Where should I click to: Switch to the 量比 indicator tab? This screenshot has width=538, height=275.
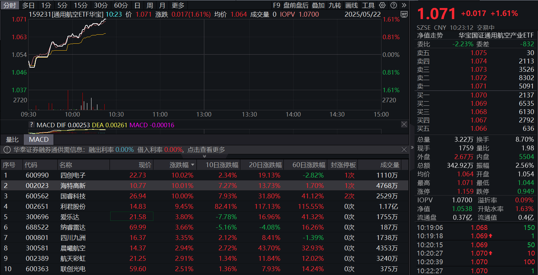pyautogui.click(x=12, y=139)
